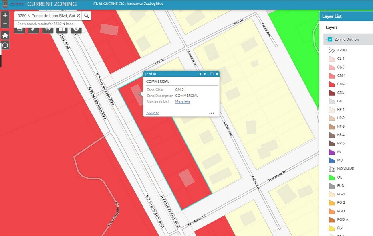Show previous feature in popup

coord(200,74)
